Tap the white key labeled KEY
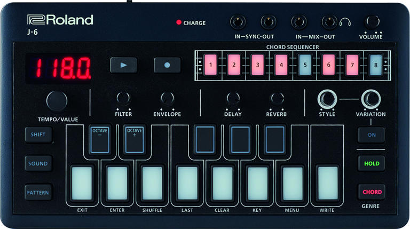Screen dimensions: 410x229 point(257,183)
